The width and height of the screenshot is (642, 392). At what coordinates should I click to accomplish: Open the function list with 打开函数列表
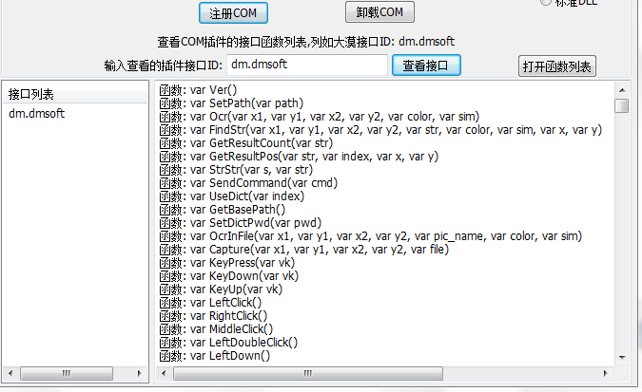pyautogui.click(x=556, y=66)
